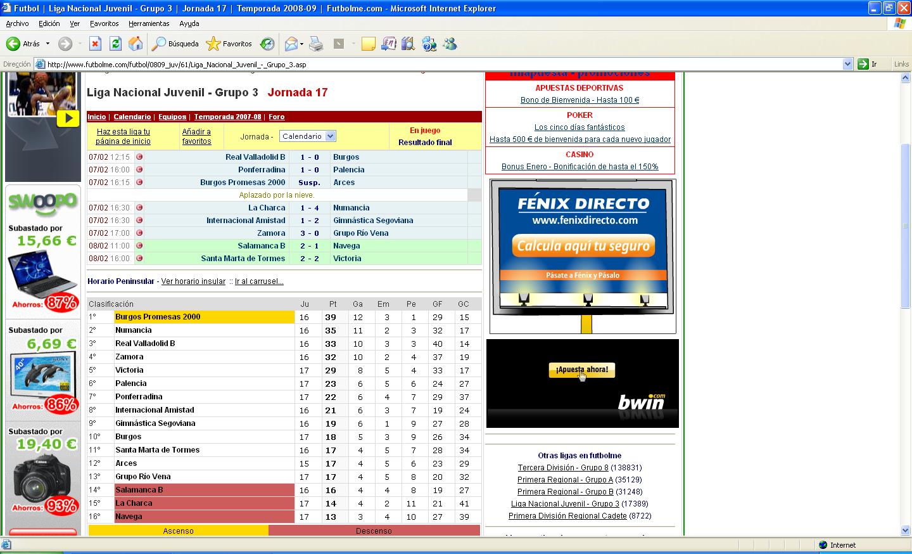
Task: Click the globe help toolbar icon
Action: click(429, 44)
